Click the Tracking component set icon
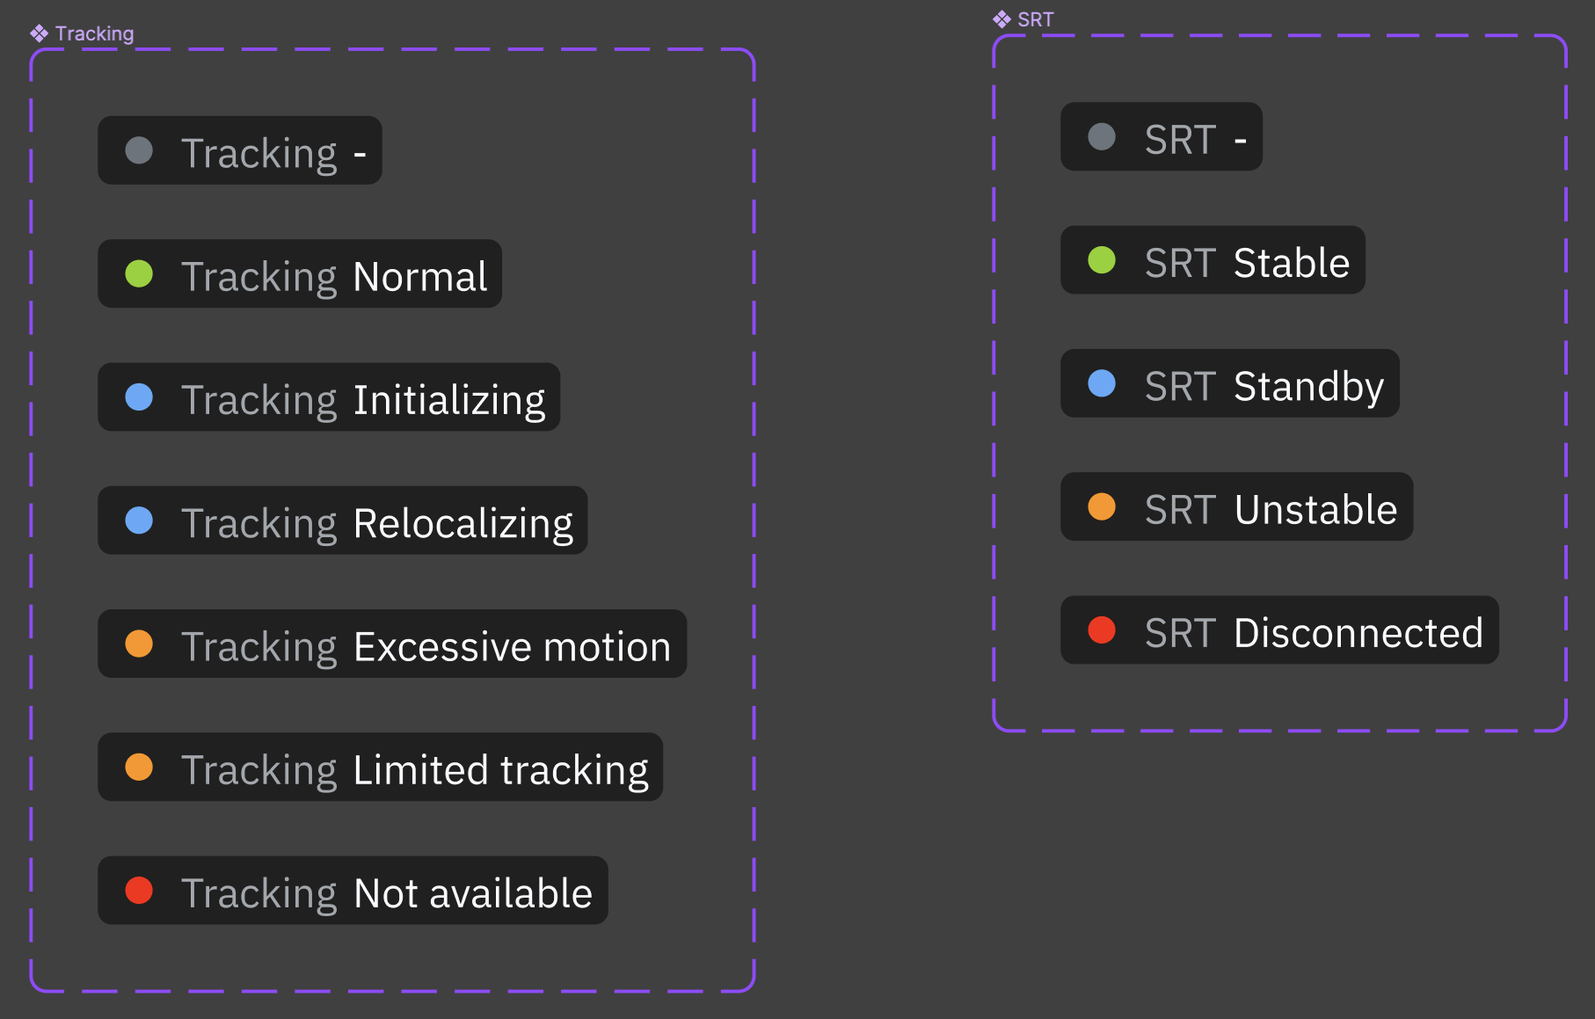The image size is (1595, 1019). point(39,33)
